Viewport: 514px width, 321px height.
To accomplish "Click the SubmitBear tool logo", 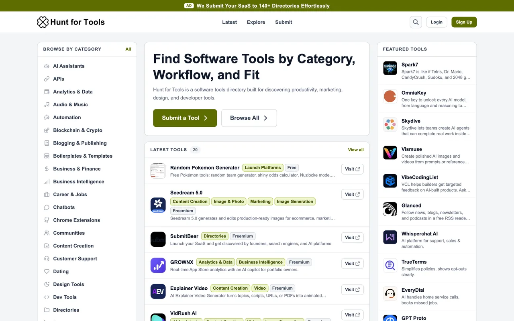I will click(158, 239).
